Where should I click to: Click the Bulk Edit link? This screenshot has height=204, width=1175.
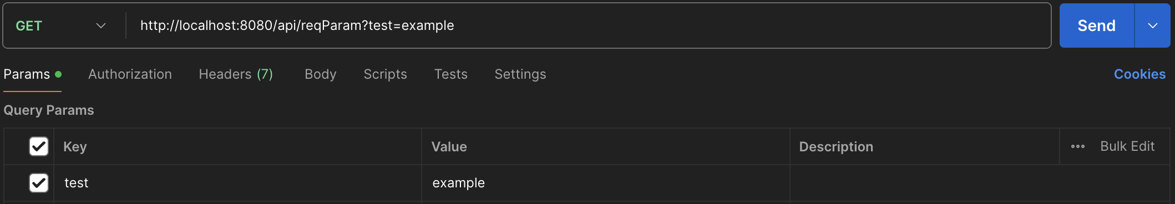click(x=1127, y=146)
